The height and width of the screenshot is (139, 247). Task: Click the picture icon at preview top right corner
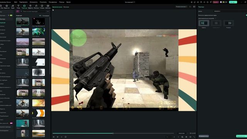[x=194, y=7]
